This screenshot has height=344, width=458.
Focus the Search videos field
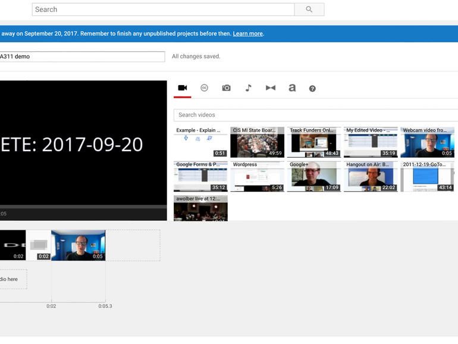315,115
